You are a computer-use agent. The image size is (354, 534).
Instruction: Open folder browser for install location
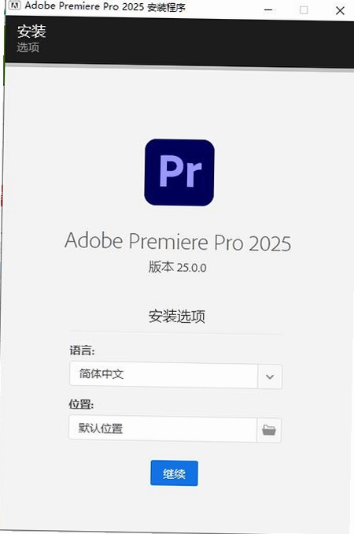[269, 430]
